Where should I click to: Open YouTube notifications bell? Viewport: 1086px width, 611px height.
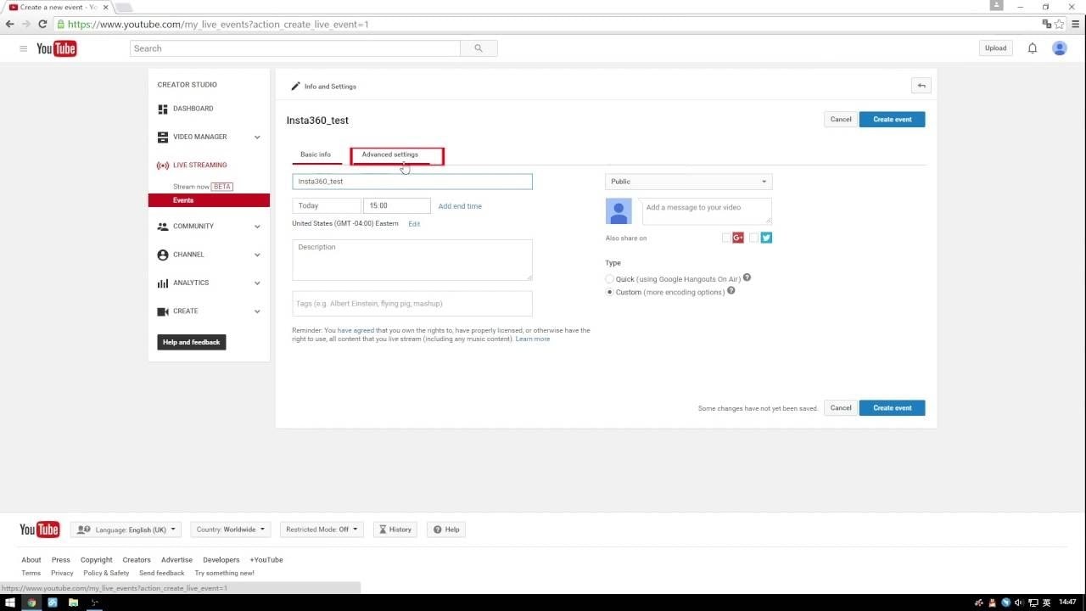(1033, 48)
